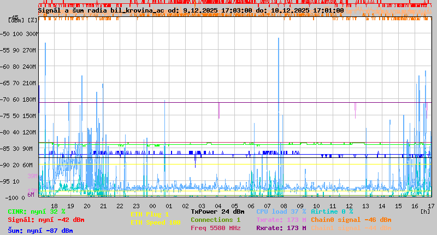
Task: Click the '18' hour tick label
Action: click(x=54, y=206)
